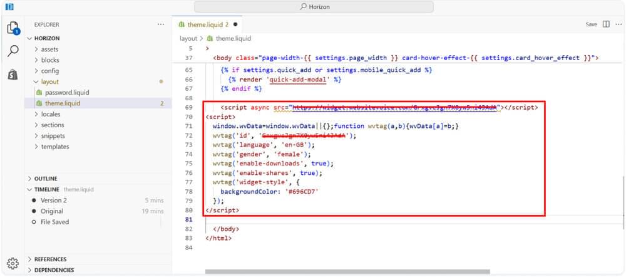Click the '#696CD7' color value
The image size is (626, 277).
coord(302,192)
